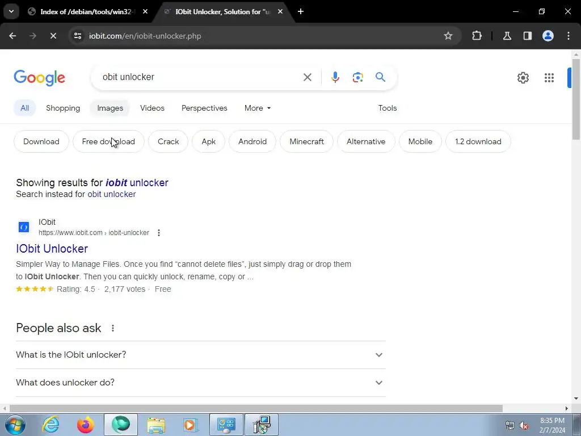Refine search with 1.2 download chip

(478, 141)
